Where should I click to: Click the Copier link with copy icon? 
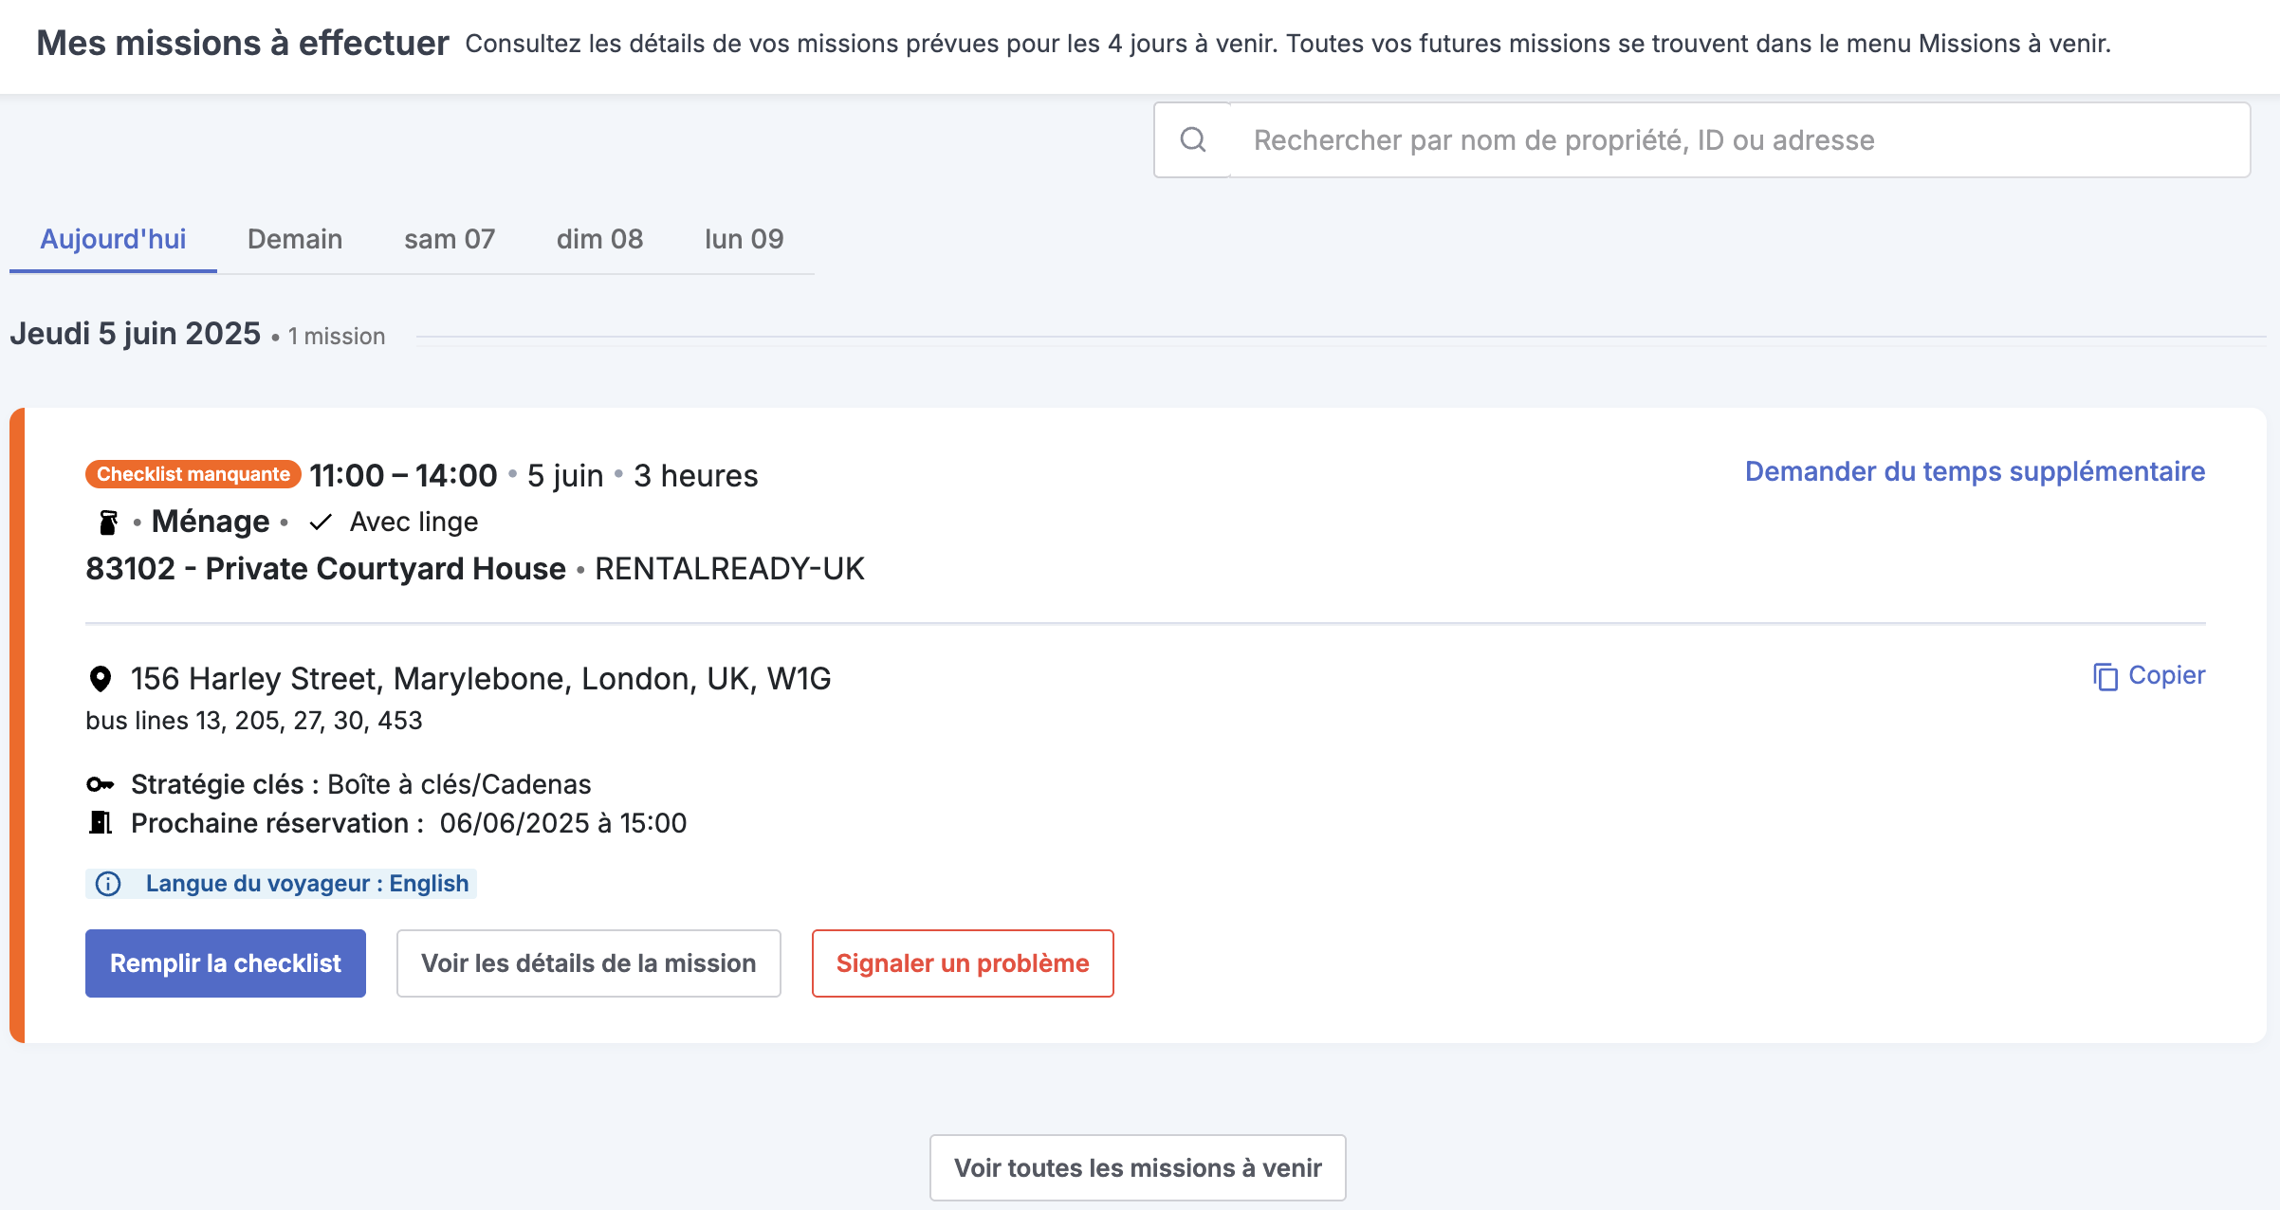click(2149, 676)
